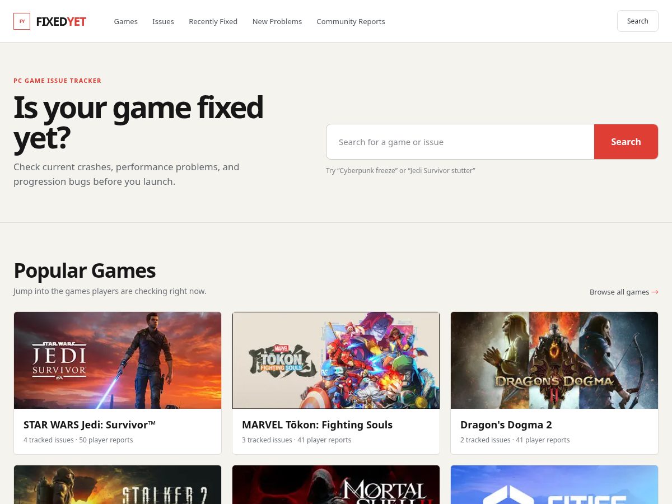Open Community Reports
This screenshot has width=672, height=504.
(351, 21)
